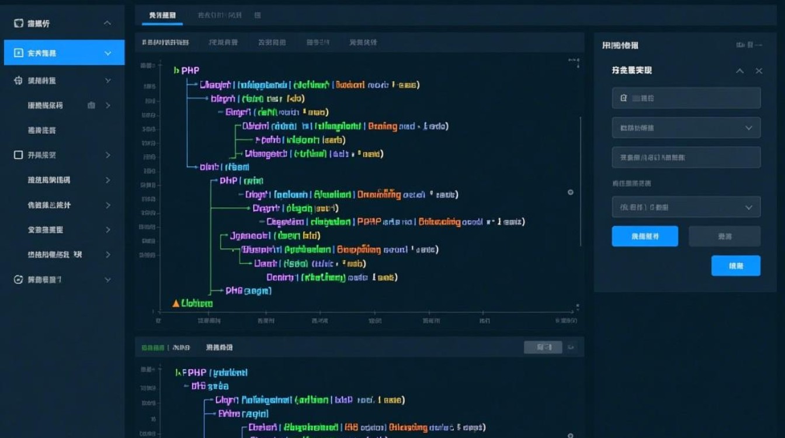Switch to the second top tab
The image size is (785, 438).
(219, 15)
